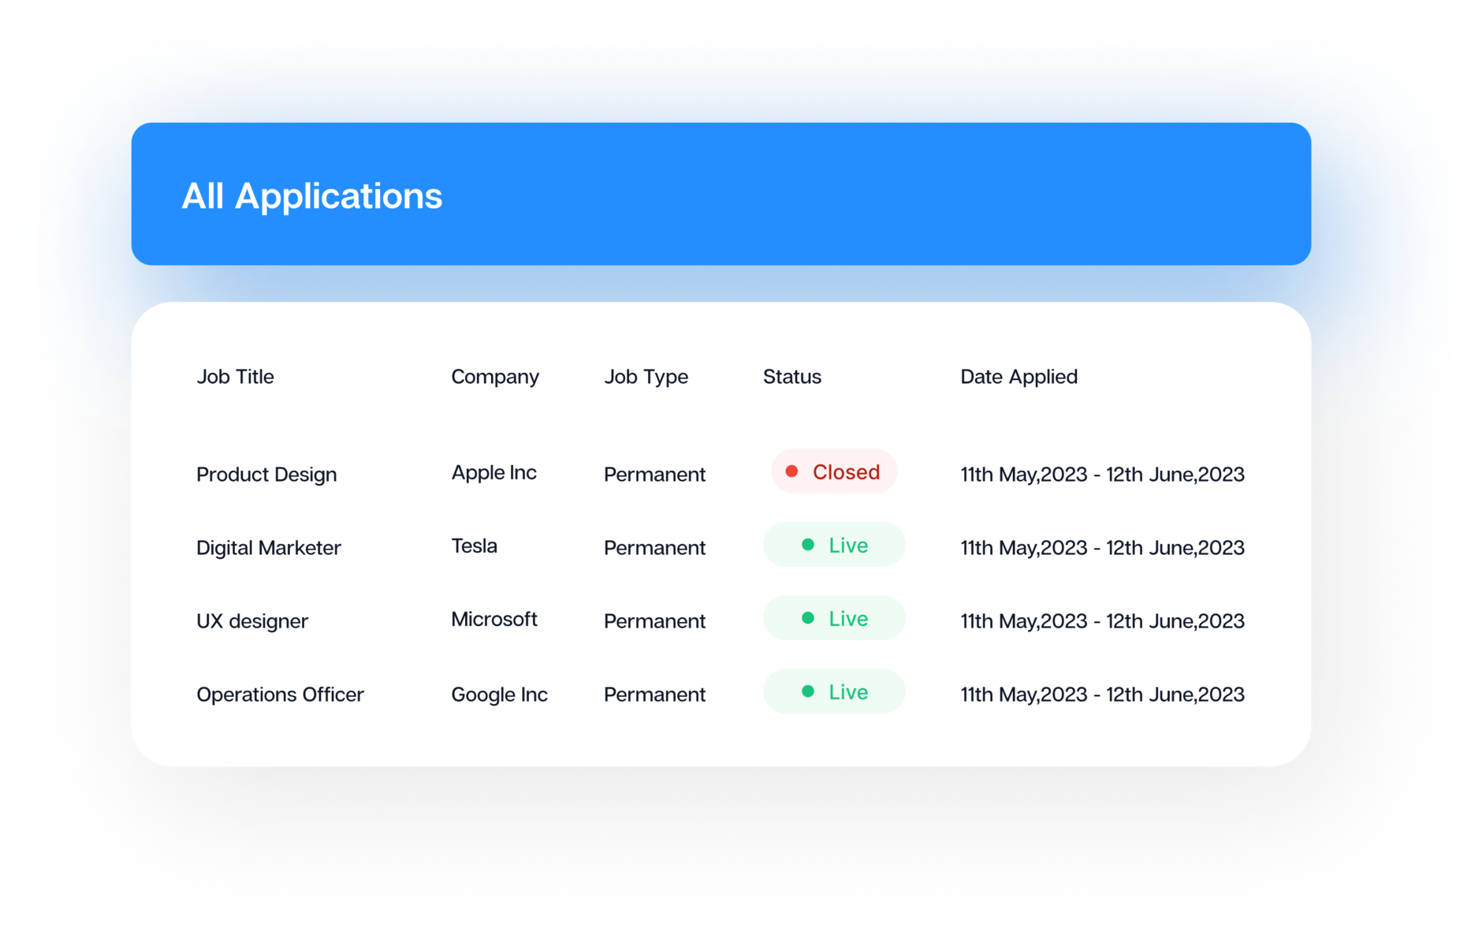The image size is (1482, 946).
Task: Click the Google Inc company name
Action: [x=499, y=695]
